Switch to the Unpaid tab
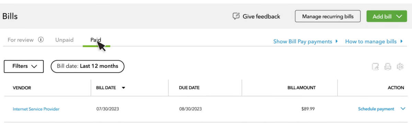The width and height of the screenshot is (412, 133). click(x=65, y=40)
